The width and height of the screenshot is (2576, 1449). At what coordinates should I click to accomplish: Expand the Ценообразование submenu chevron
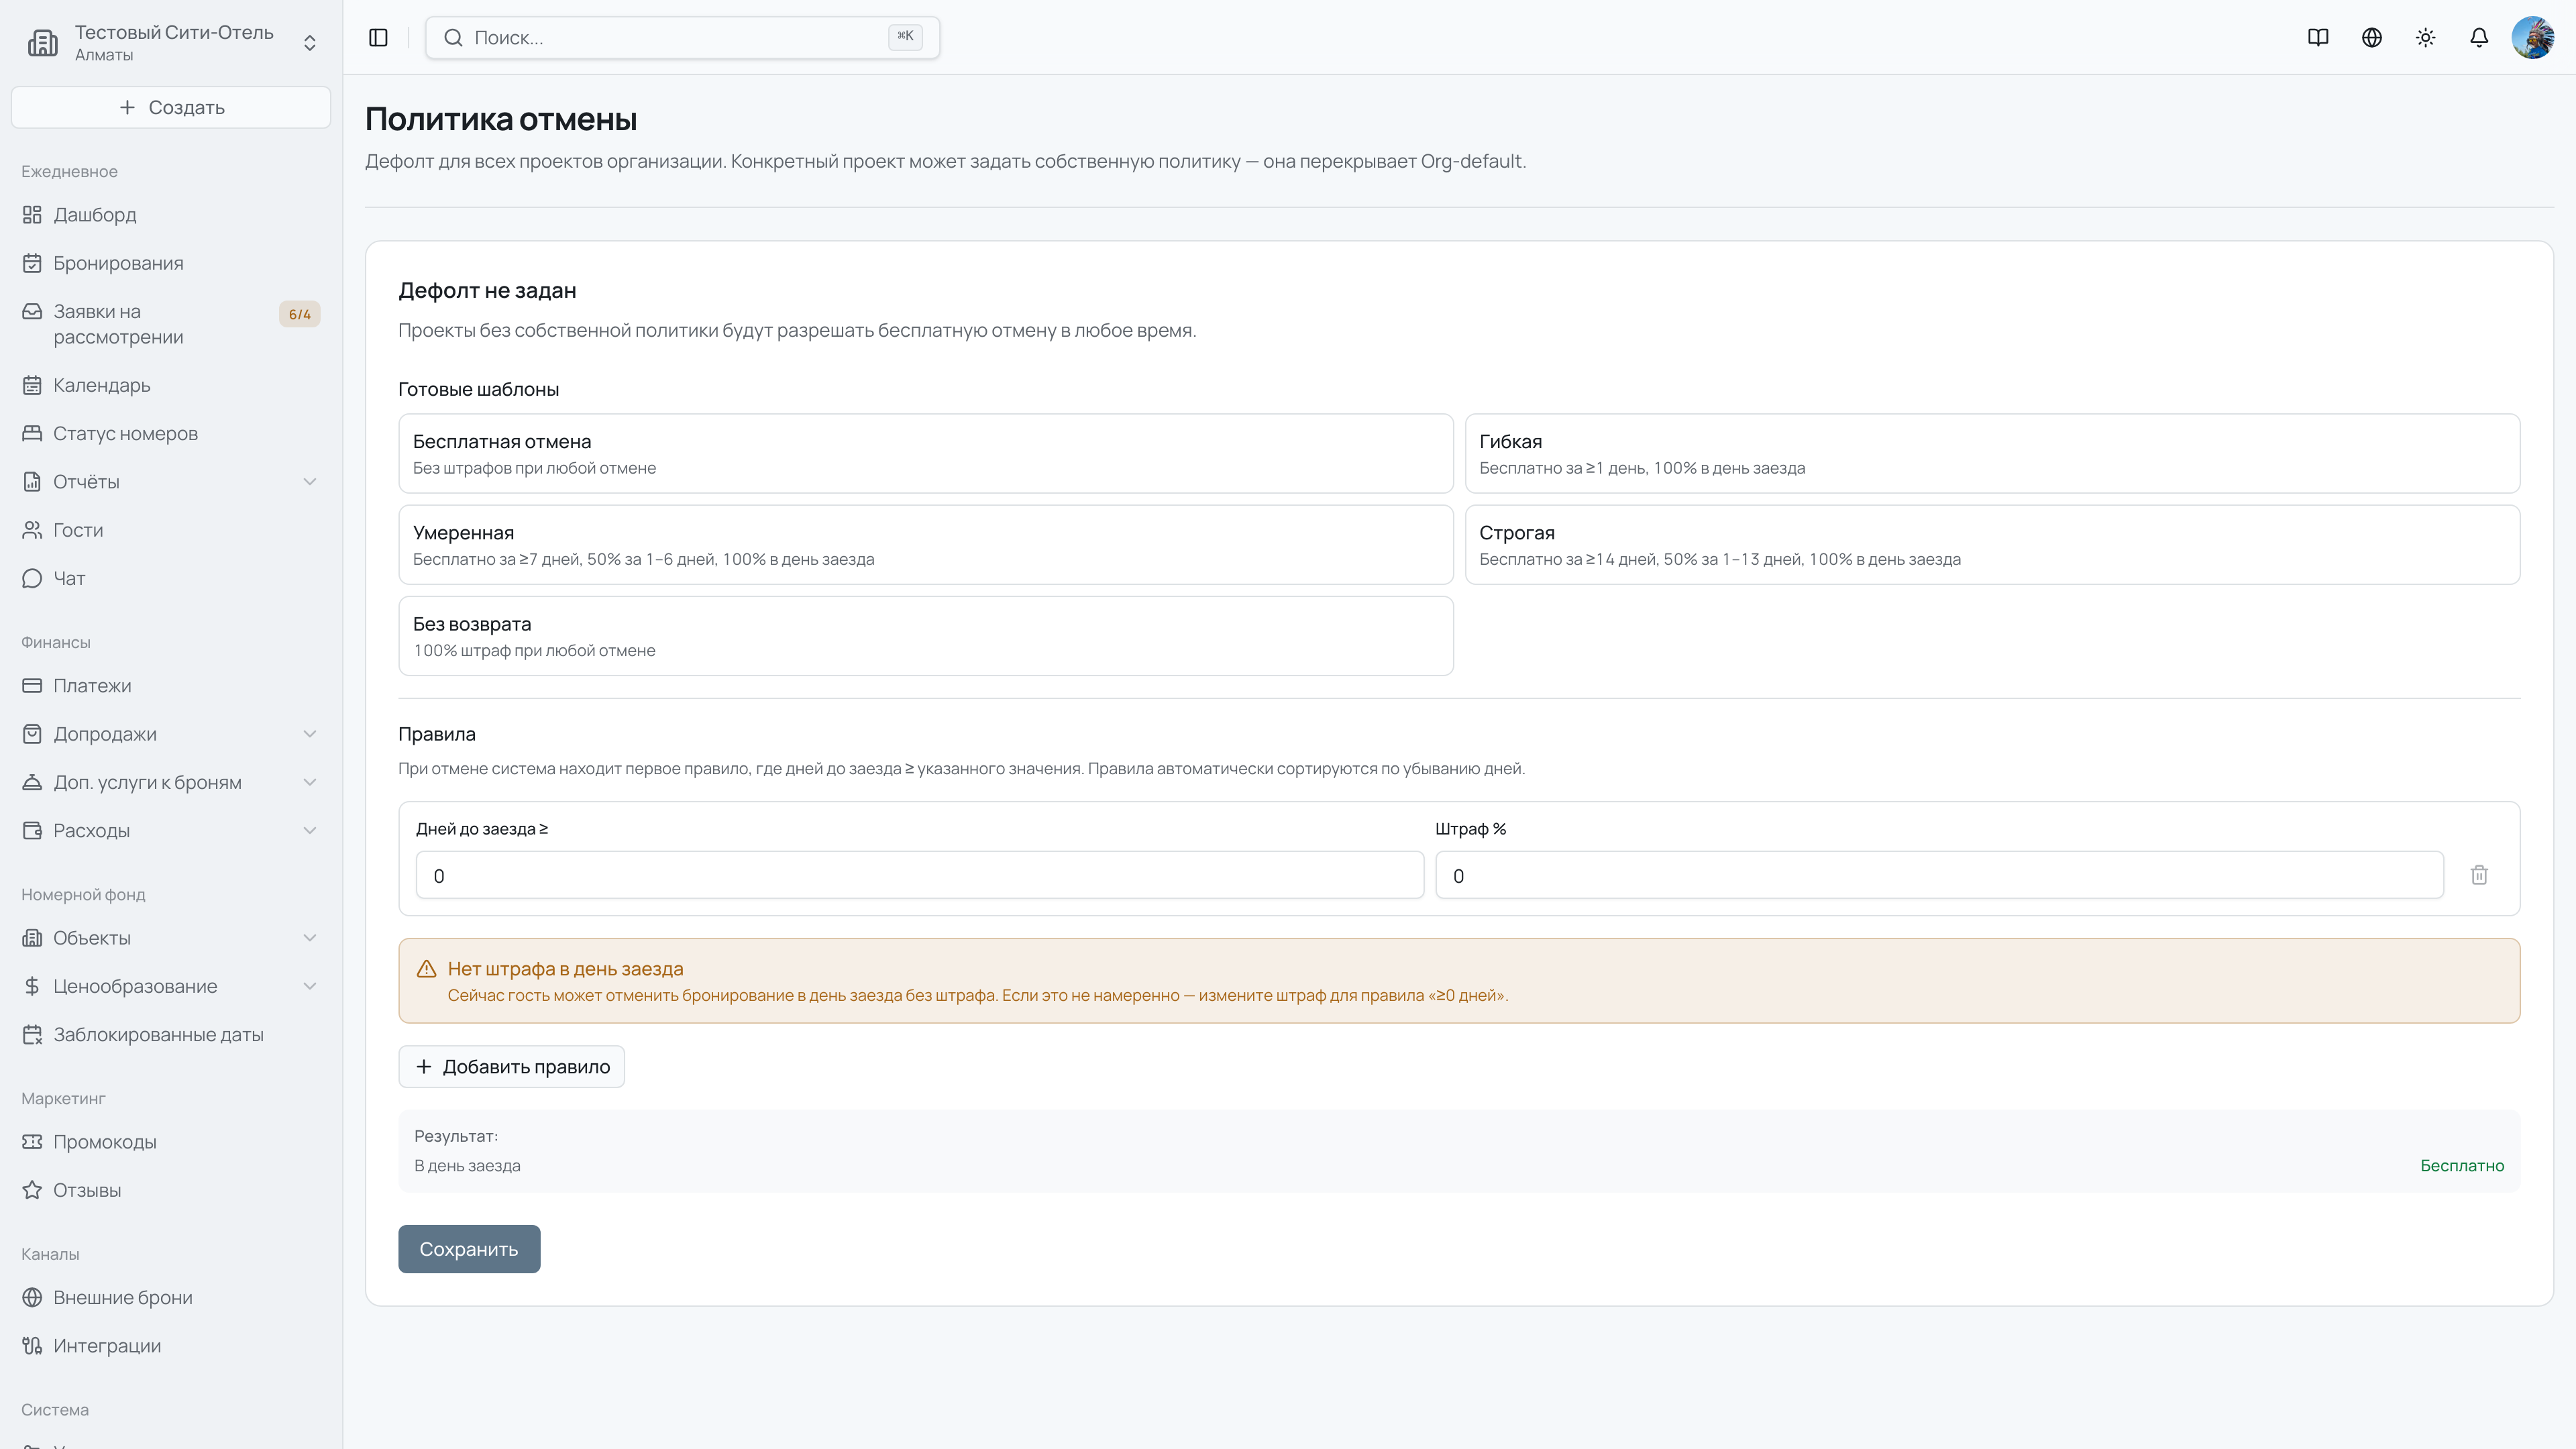(310, 986)
